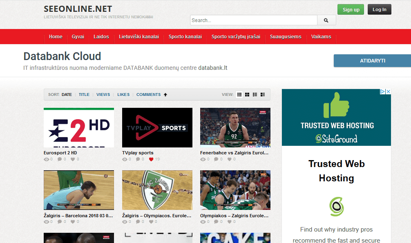The width and height of the screenshot is (411, 243).
Task: Click the comment icon under Žalgiris – Barcelona
Action: (60, 222)
